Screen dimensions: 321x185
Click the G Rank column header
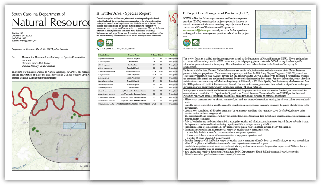[x=154, y=55]
